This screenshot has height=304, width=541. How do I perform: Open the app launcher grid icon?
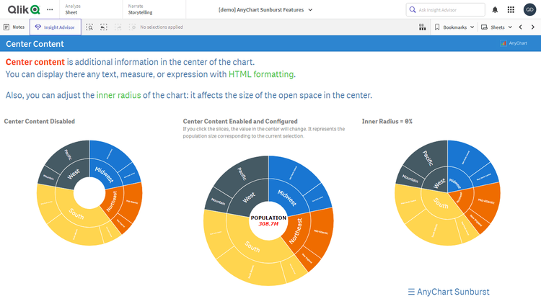point(511,9)
